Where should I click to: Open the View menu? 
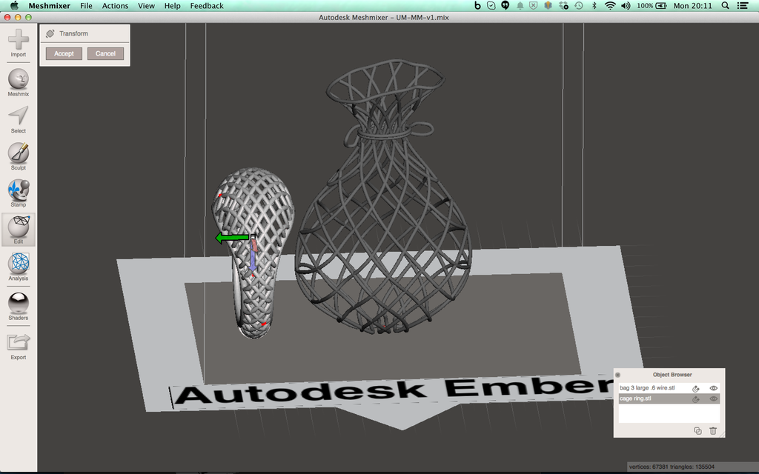pyautogui.click(x=146, y=6)
